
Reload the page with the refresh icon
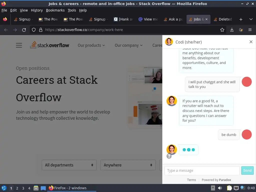click(x=24, y=30)
